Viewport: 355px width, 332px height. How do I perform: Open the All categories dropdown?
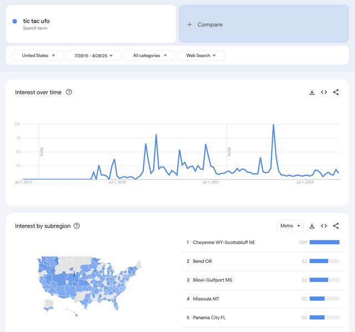click(149, 56)
